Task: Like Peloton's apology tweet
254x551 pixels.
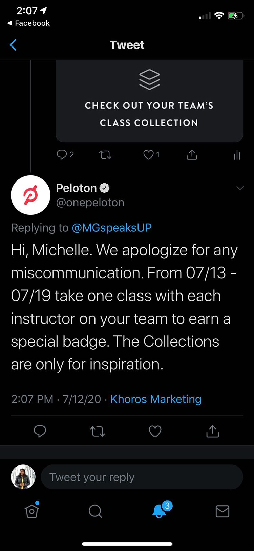Action: (155, 431)
